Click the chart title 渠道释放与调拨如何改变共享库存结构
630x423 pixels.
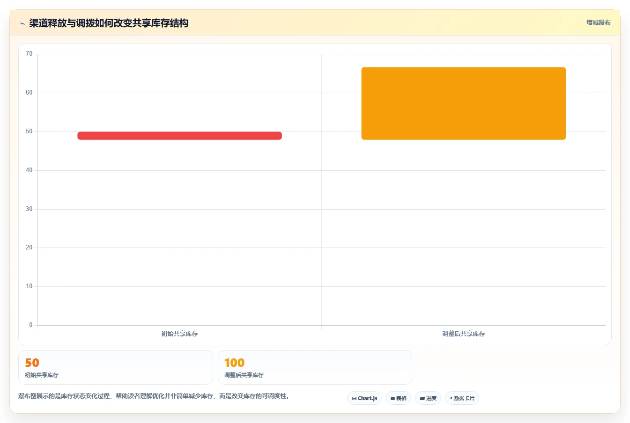[109, 23]
